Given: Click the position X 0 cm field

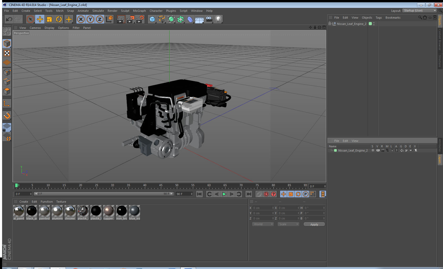Looking at the screenshot, I should pyautogui.click(x=263, y=208).
